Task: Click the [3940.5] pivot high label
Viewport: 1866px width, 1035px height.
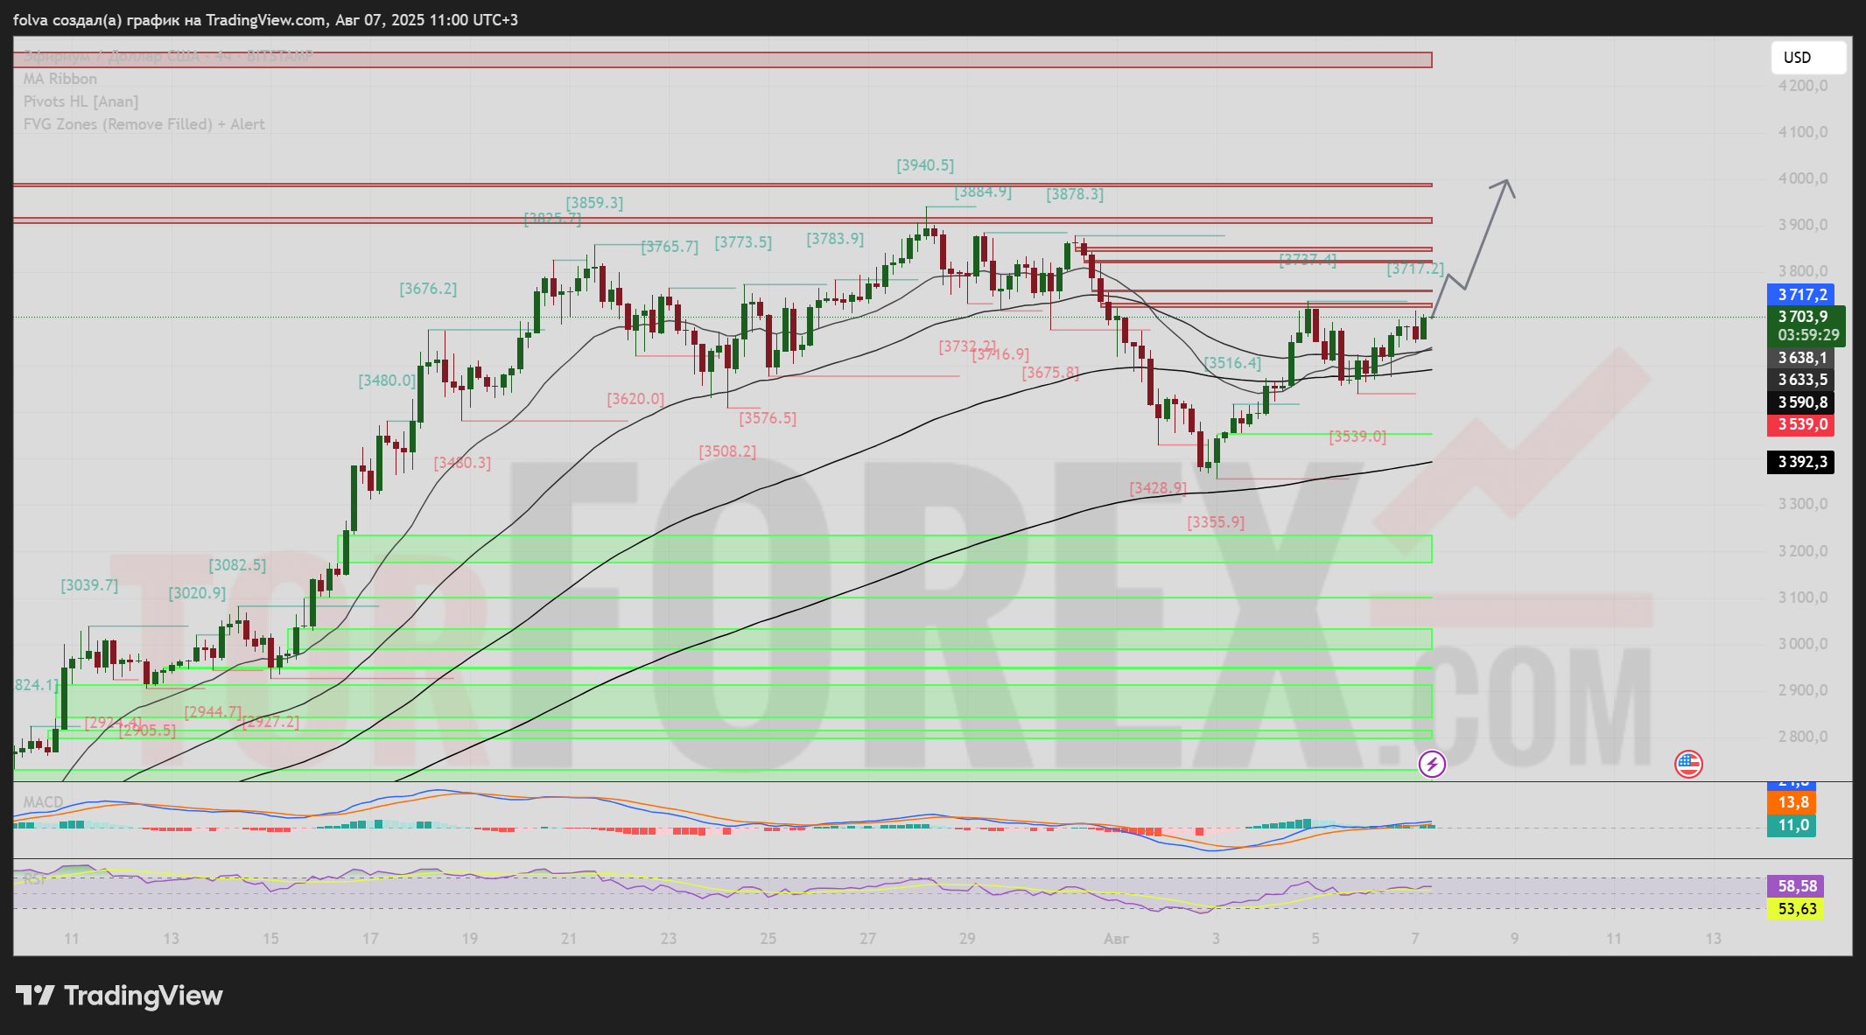Action: [x=925, y=164]
